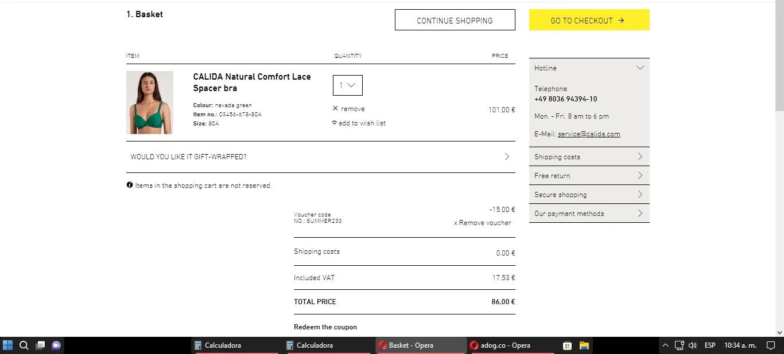Open network status tray icon
This screenshot has height=354, width=784.
pyautogui.click(x=679, y=345)
